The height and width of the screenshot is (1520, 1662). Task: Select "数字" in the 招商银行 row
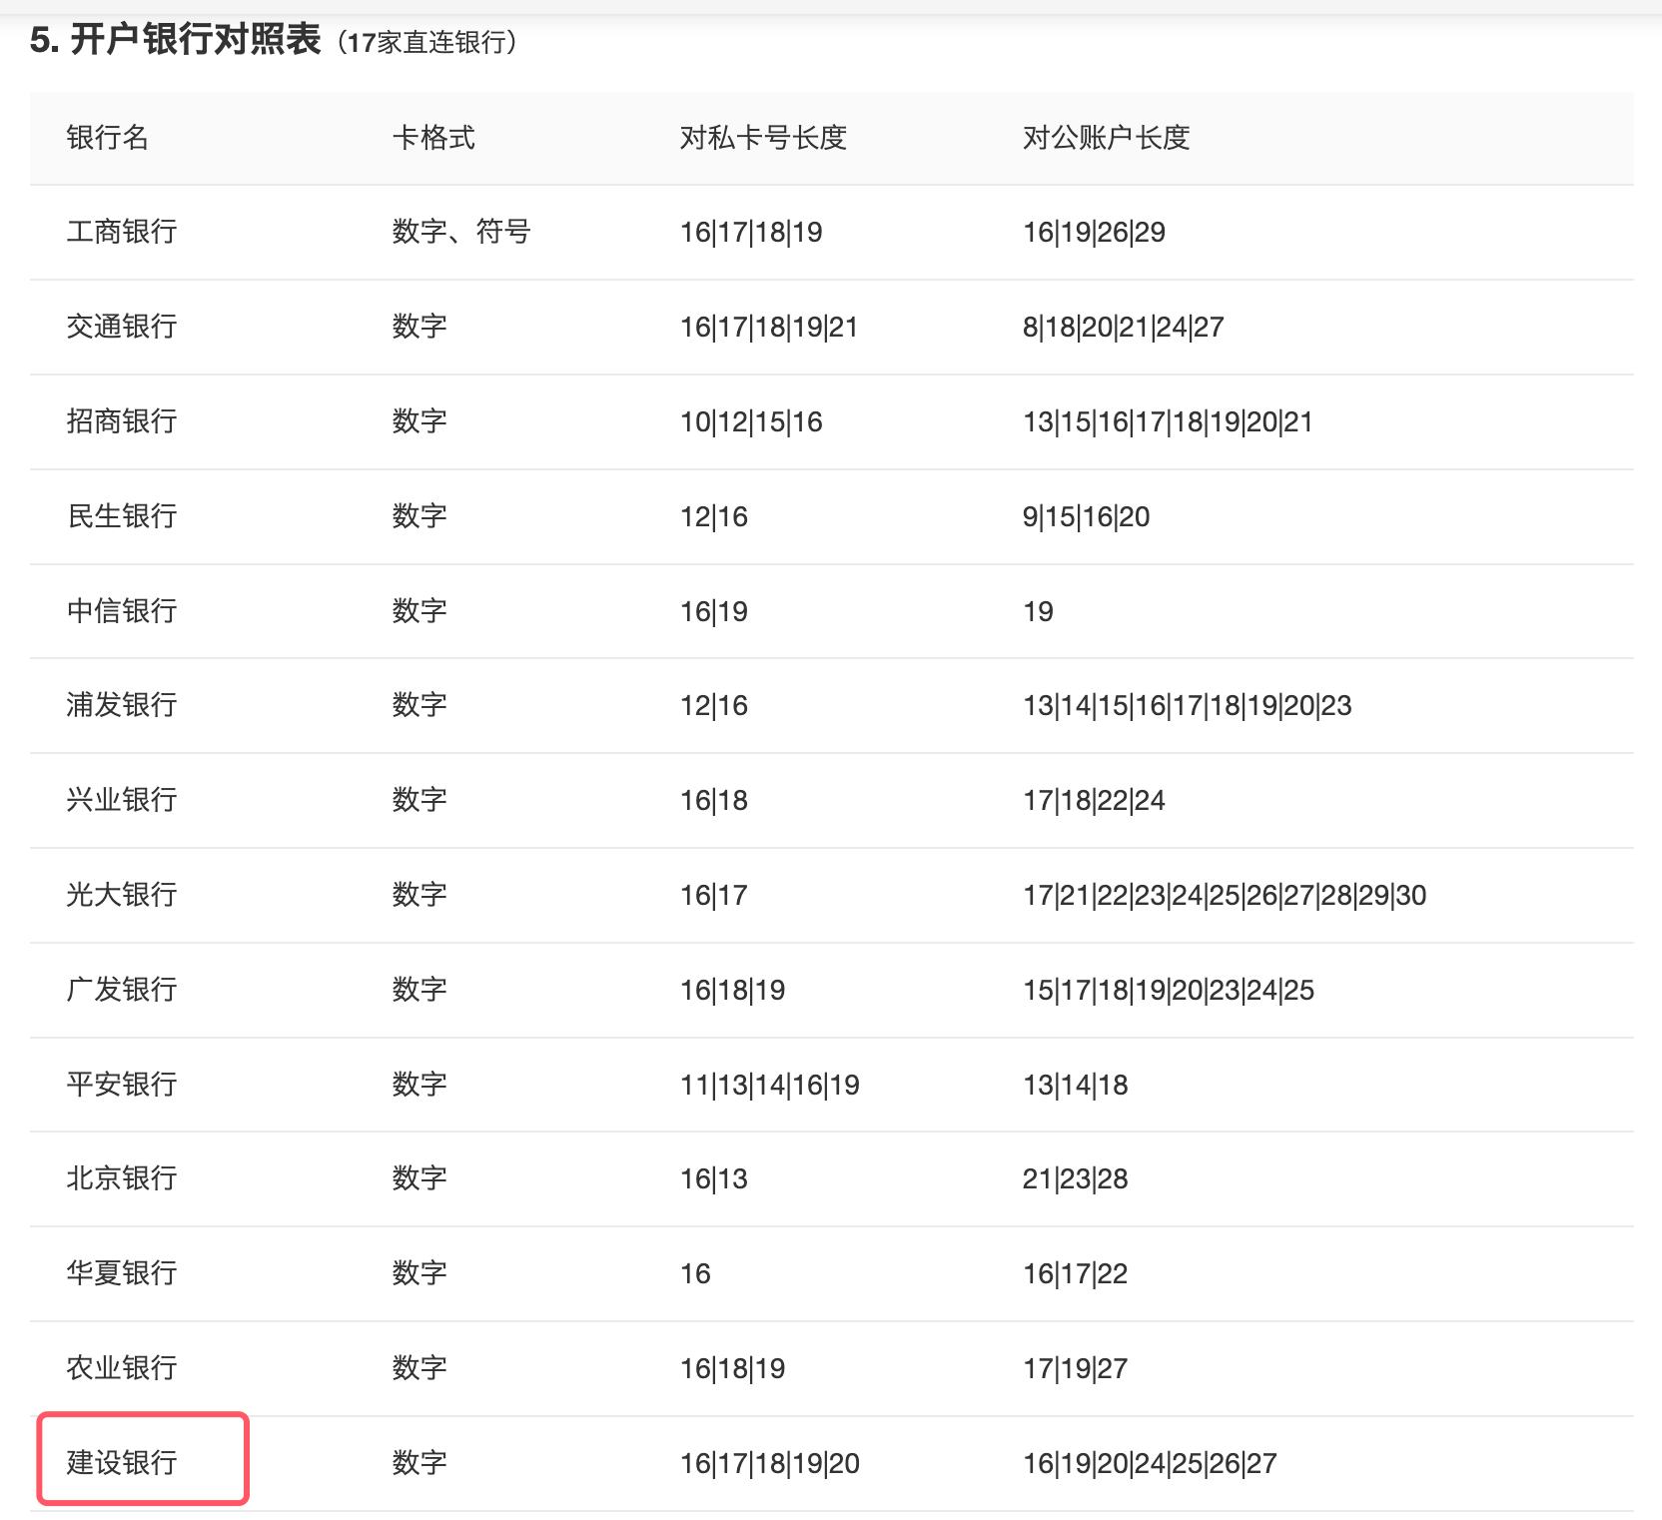tap(419, 421)
